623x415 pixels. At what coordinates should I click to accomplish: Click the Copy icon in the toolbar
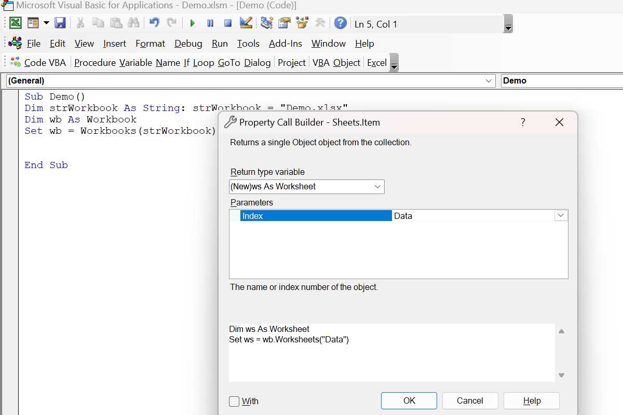pos(98,23)
